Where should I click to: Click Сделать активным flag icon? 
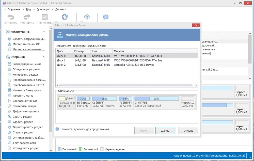coord(9,101)
